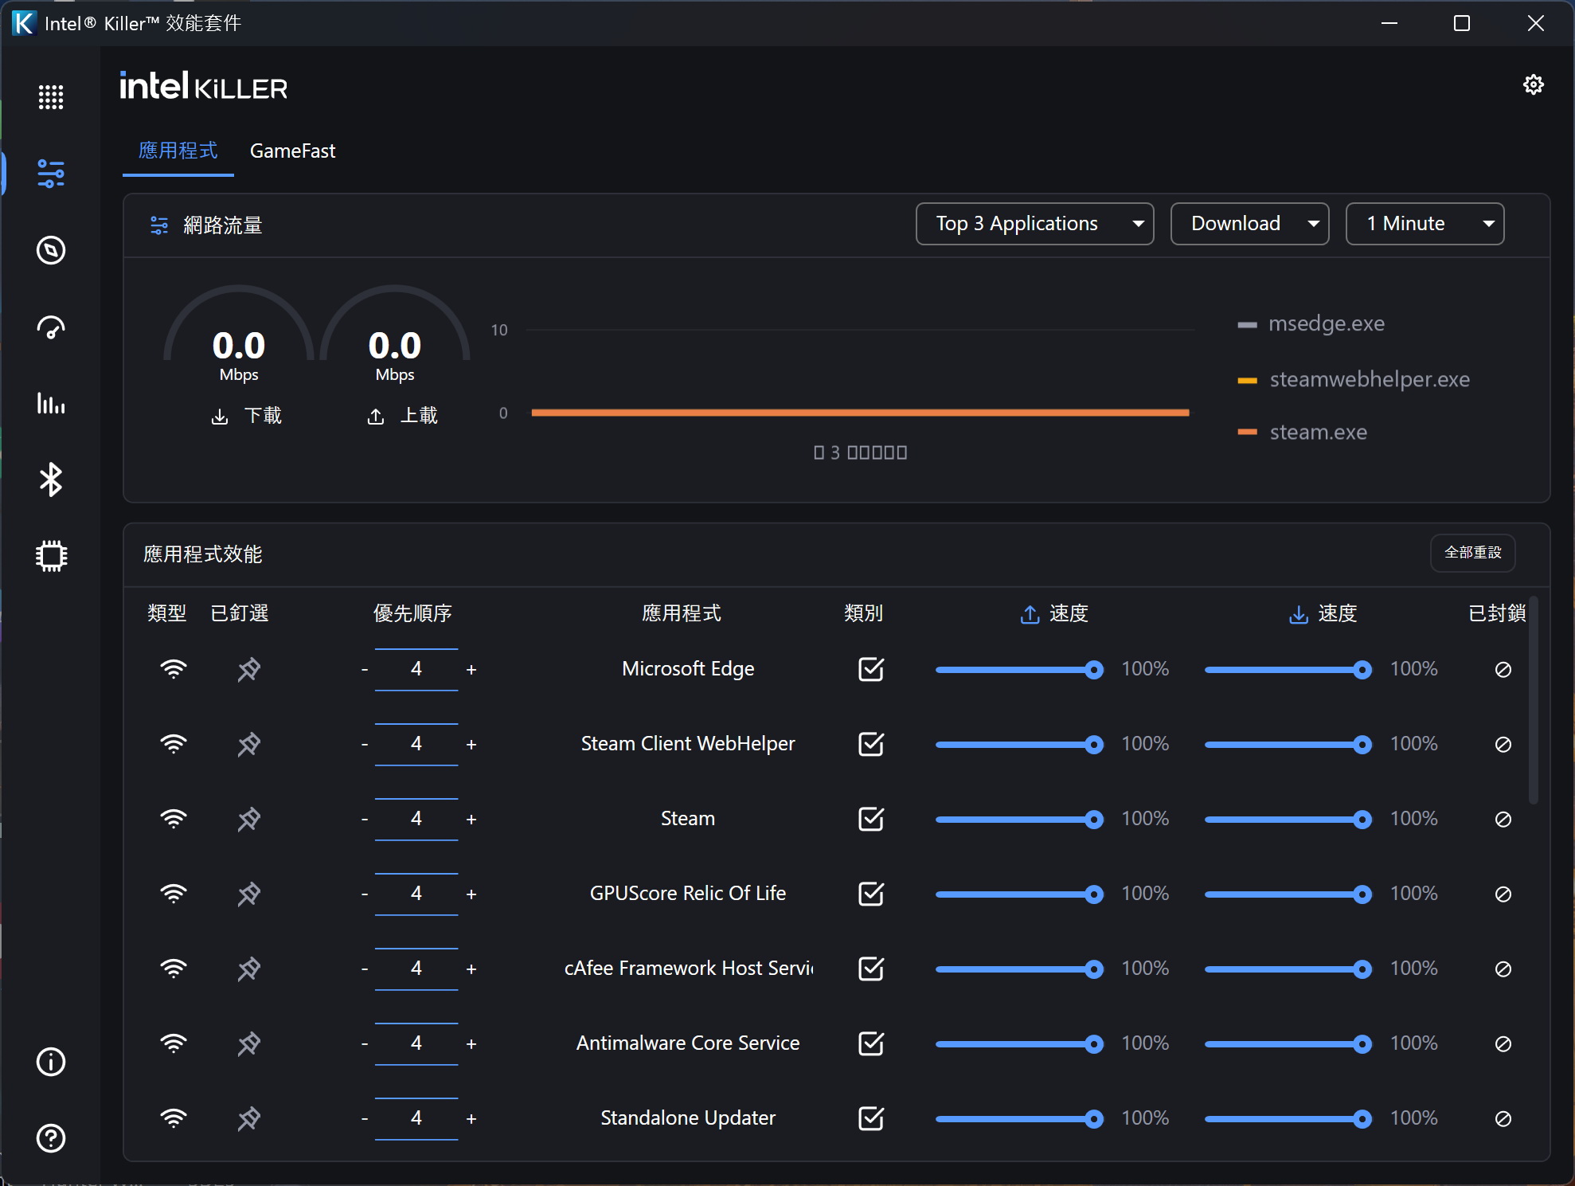Switch to the GameFast tab

(x=292, y=151)
